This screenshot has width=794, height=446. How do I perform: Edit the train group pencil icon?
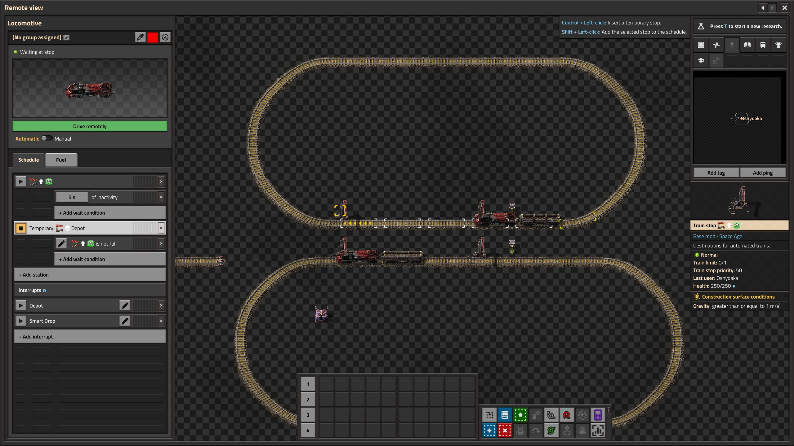click(66, 37)
